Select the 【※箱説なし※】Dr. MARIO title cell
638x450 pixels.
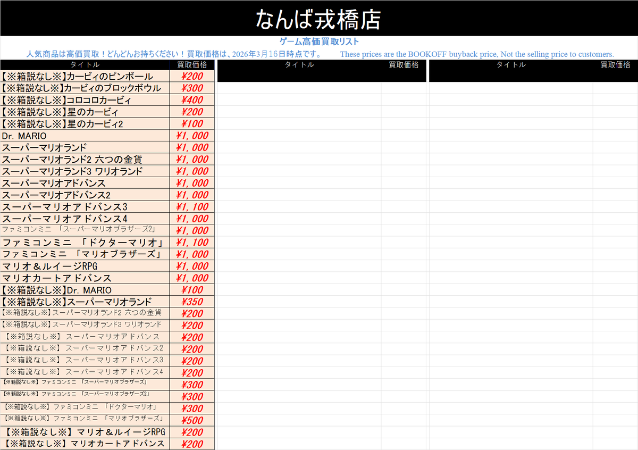[x=85, y=290]
